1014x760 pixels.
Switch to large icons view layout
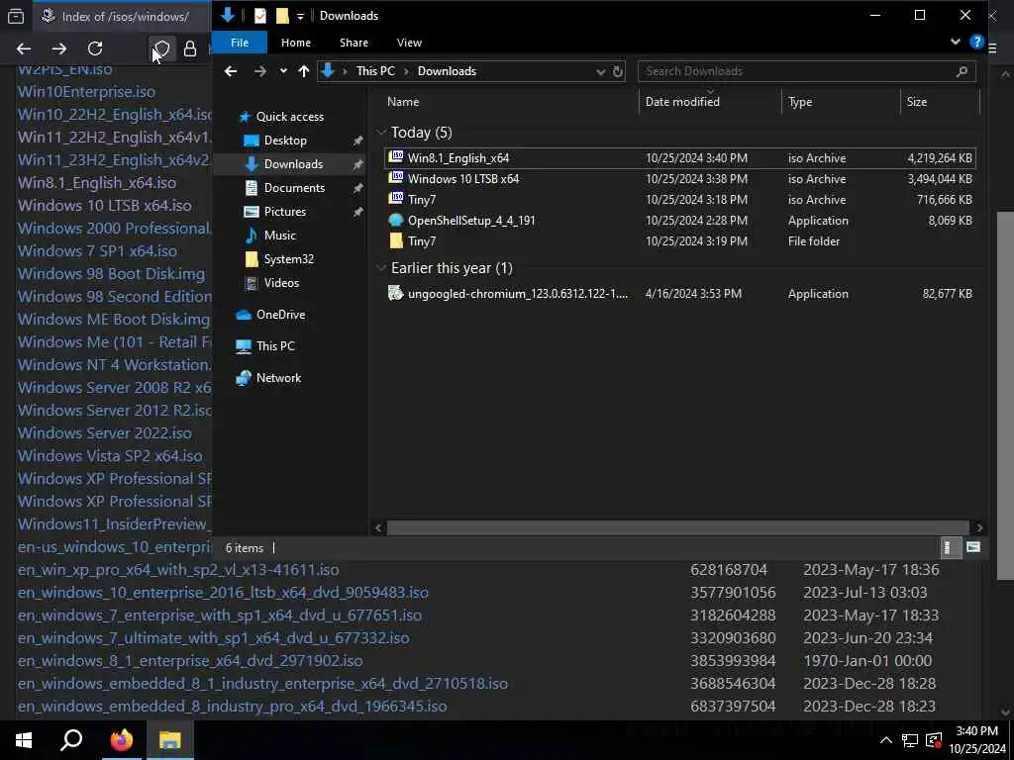tap(972, 547)
